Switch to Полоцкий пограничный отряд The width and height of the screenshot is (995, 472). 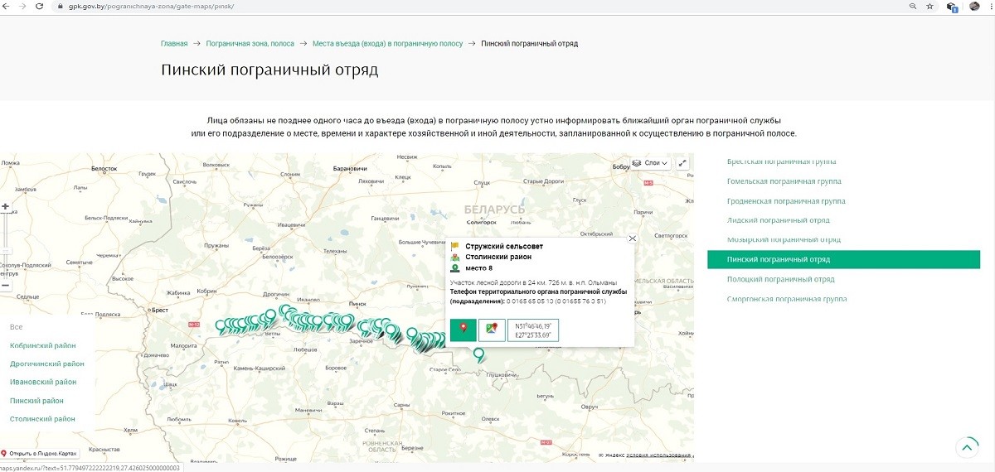pyautogui.click(x=780, y=279)
